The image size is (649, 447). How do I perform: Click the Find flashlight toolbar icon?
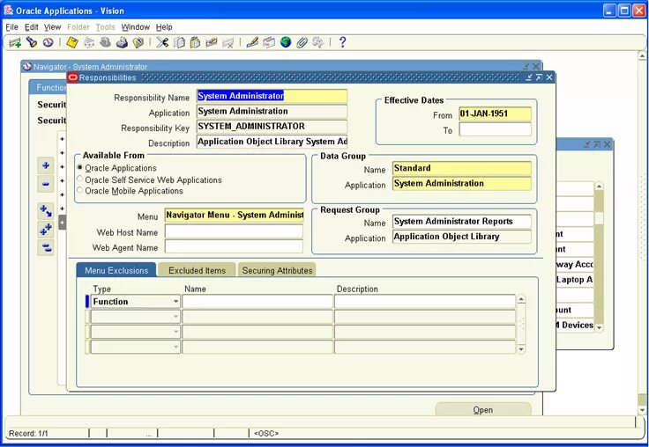(x=32, y=42)
